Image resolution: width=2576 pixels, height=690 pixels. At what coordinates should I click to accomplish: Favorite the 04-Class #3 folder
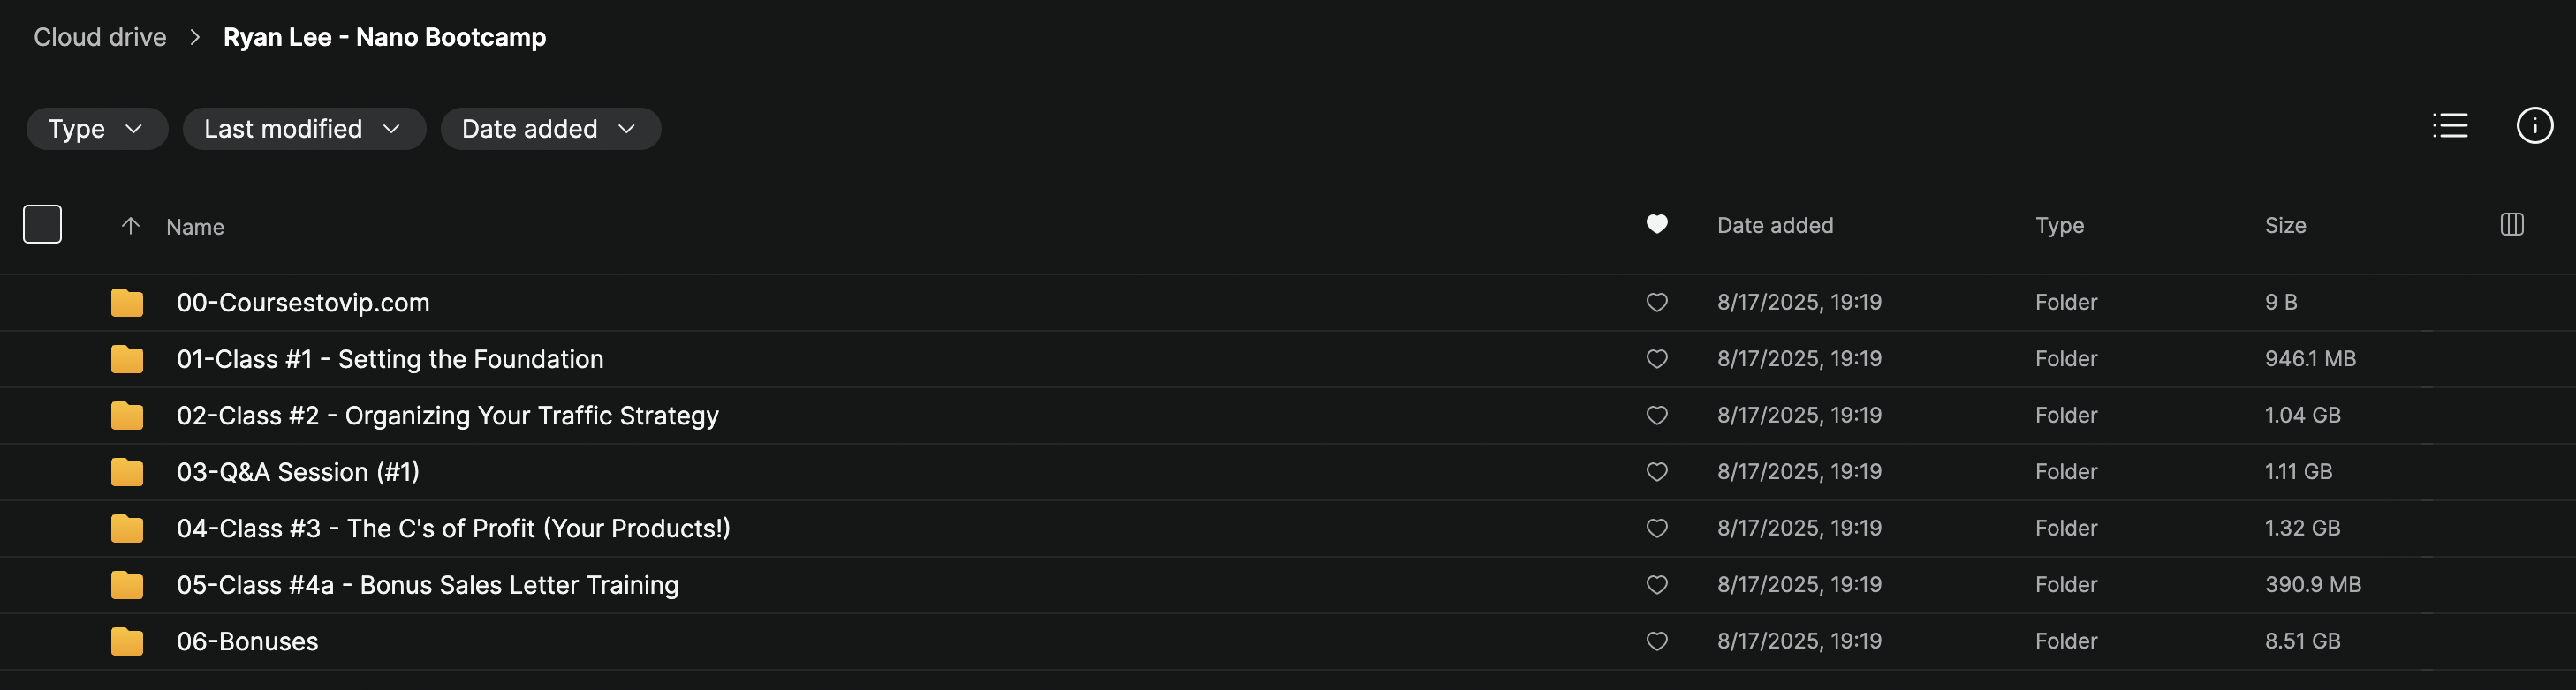pos(1656,529)
